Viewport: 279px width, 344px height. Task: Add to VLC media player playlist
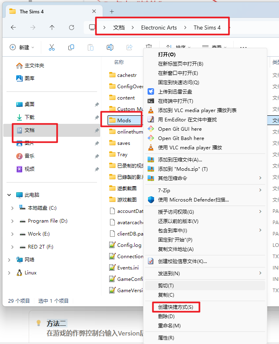(x=197, y=110)
